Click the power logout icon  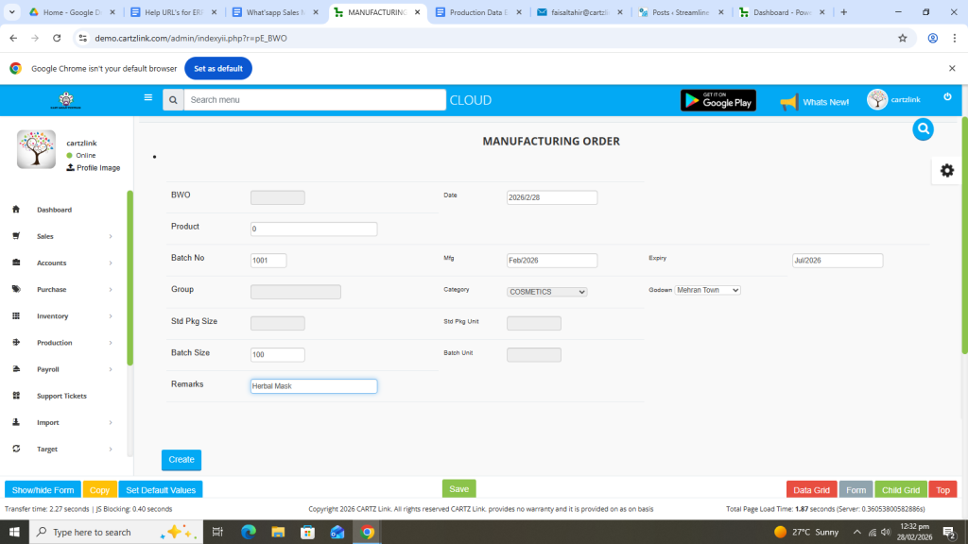[x=947, y=97]
